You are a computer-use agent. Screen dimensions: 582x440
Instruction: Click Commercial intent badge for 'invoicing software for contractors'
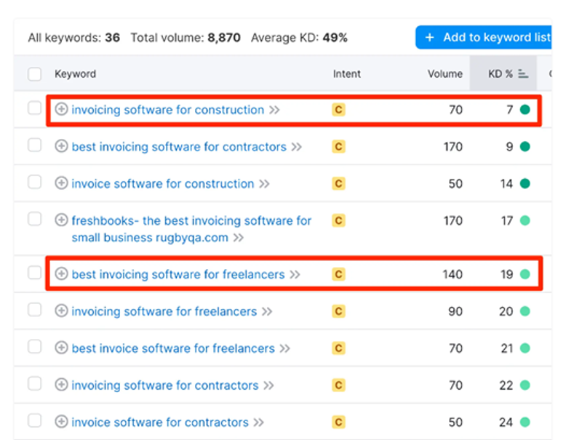click(338, 385)
